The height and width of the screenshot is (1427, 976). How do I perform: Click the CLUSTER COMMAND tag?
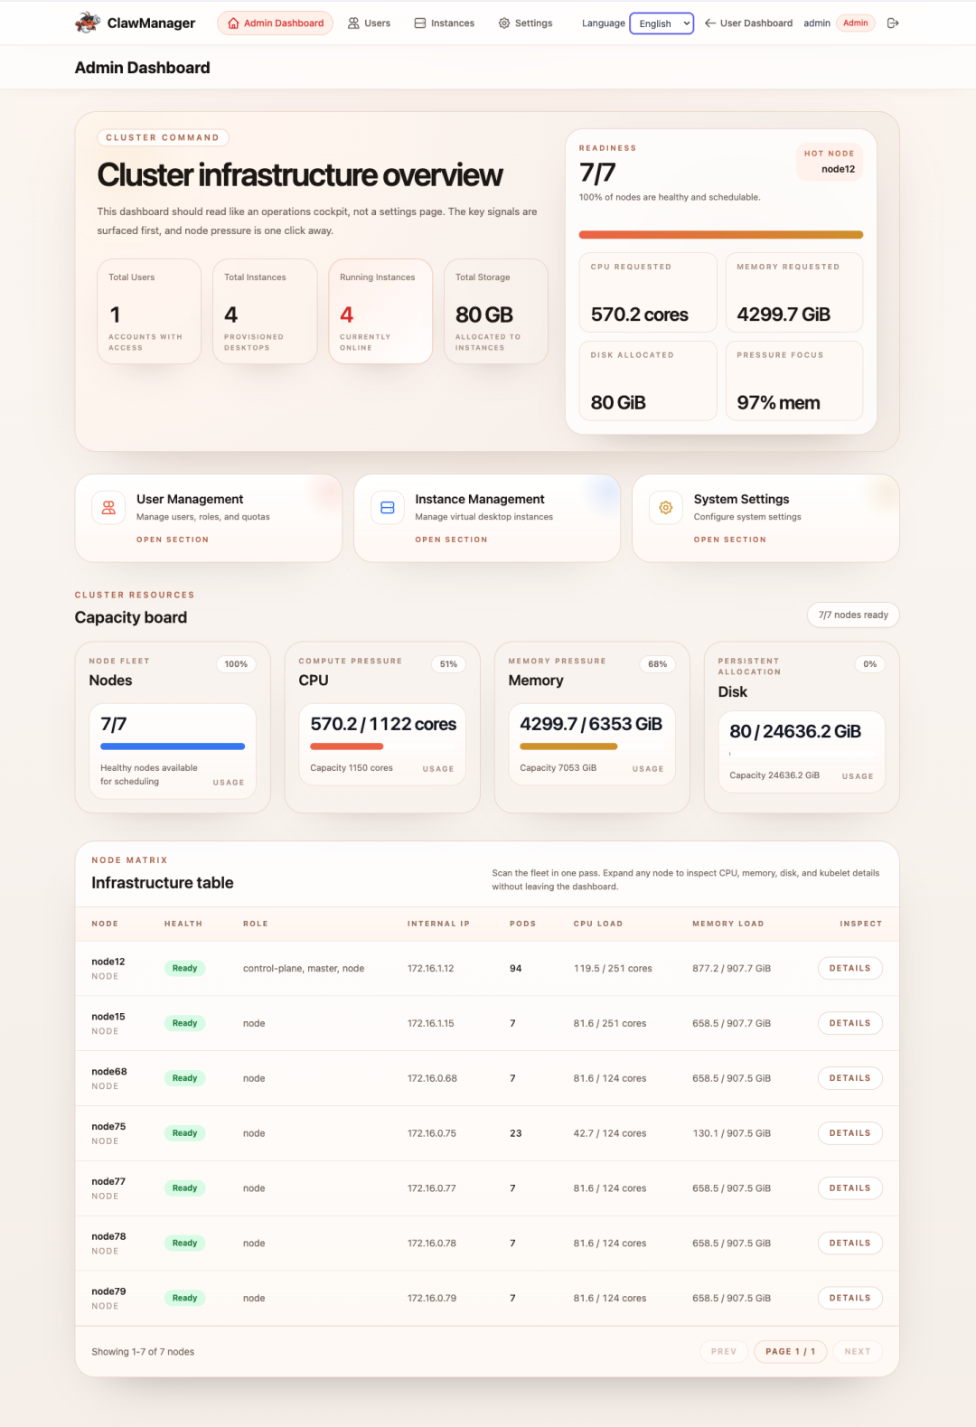(x=163, y=138)
